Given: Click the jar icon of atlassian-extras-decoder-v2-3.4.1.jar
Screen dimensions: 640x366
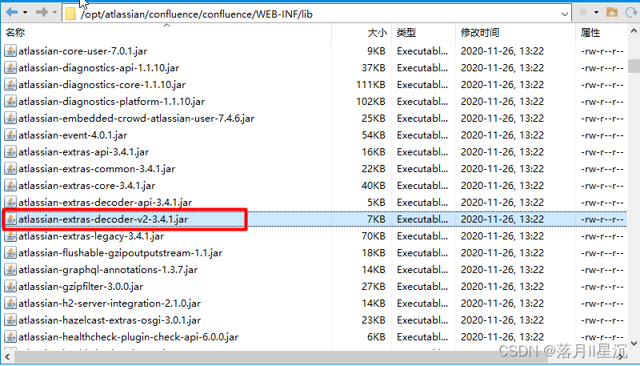Looking at the screenshot, I should [10, 219].
